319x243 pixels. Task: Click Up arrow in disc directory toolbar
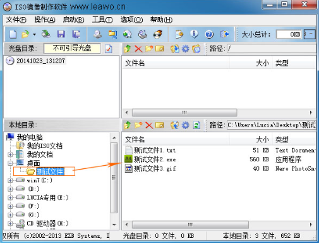point(128,49)
